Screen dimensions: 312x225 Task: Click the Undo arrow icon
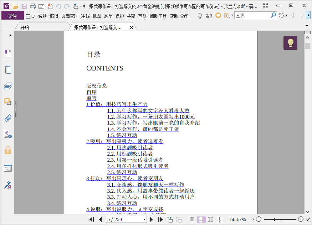click(x=58, y=6)
